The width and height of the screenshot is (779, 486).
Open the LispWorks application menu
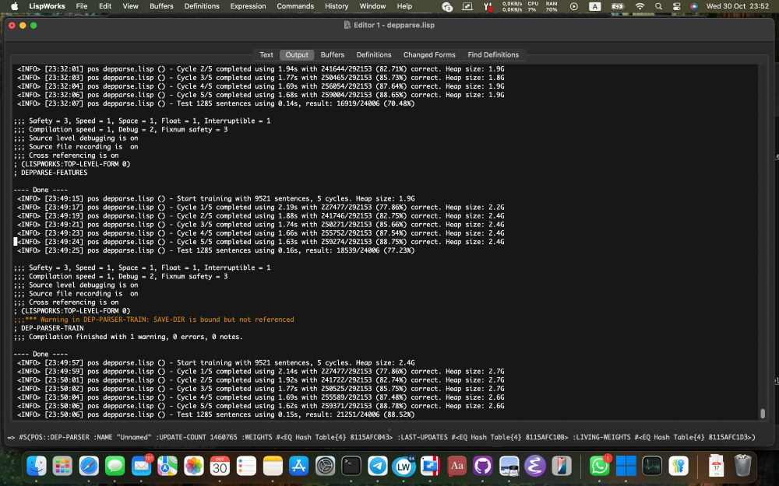point(47,6)
